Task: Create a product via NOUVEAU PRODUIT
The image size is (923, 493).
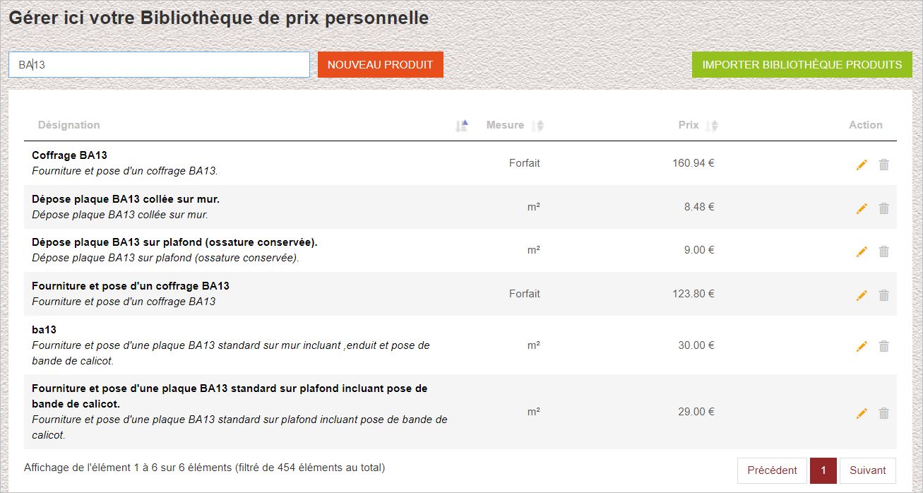Action: click(380, 64)
